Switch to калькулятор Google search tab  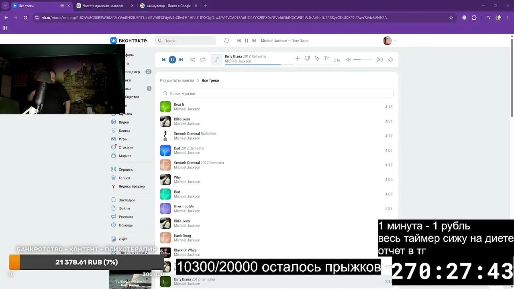(169, 6)
